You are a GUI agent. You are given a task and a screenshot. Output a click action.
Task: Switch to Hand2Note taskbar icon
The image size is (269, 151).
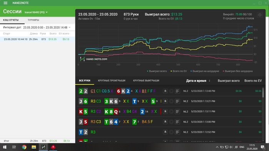[x=43, y=147]
